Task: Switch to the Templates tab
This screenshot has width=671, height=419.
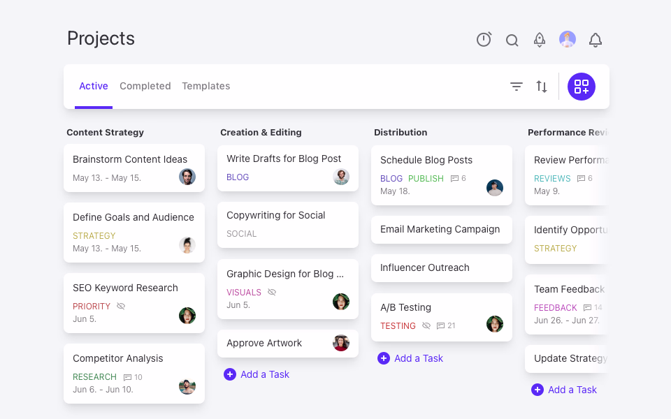Action: [x=205, y=86]
